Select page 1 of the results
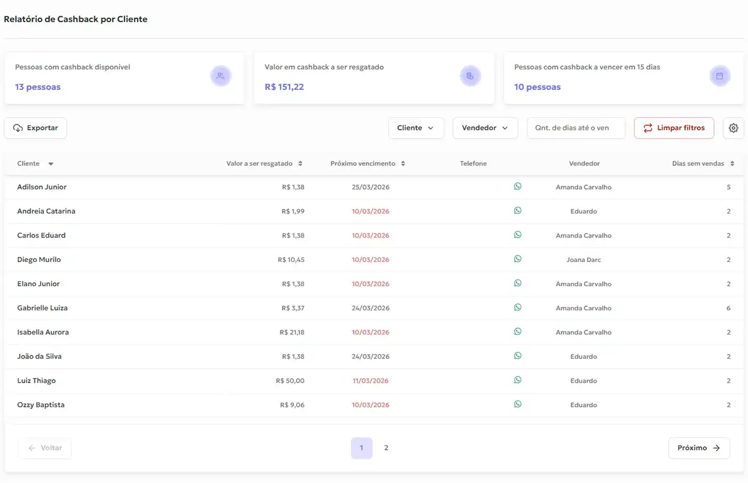 click(x=361, y=448)
